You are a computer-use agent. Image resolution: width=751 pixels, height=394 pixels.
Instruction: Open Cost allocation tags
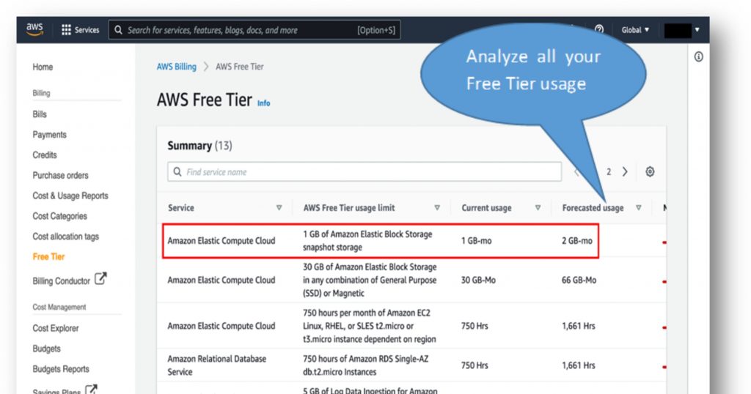click(65, 237)
